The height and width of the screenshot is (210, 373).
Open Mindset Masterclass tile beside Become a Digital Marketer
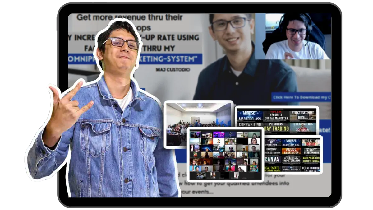[x=250, y=115]
